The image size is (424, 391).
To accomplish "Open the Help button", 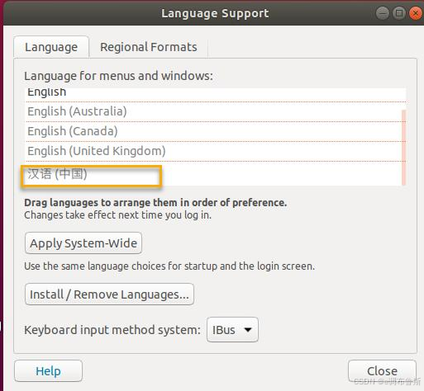I will [48, 371].
